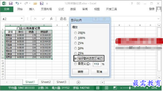This screenshot has height=91, width=163.
Task: Close the zoom dialog (显示比例)
Action: [104, 19]
